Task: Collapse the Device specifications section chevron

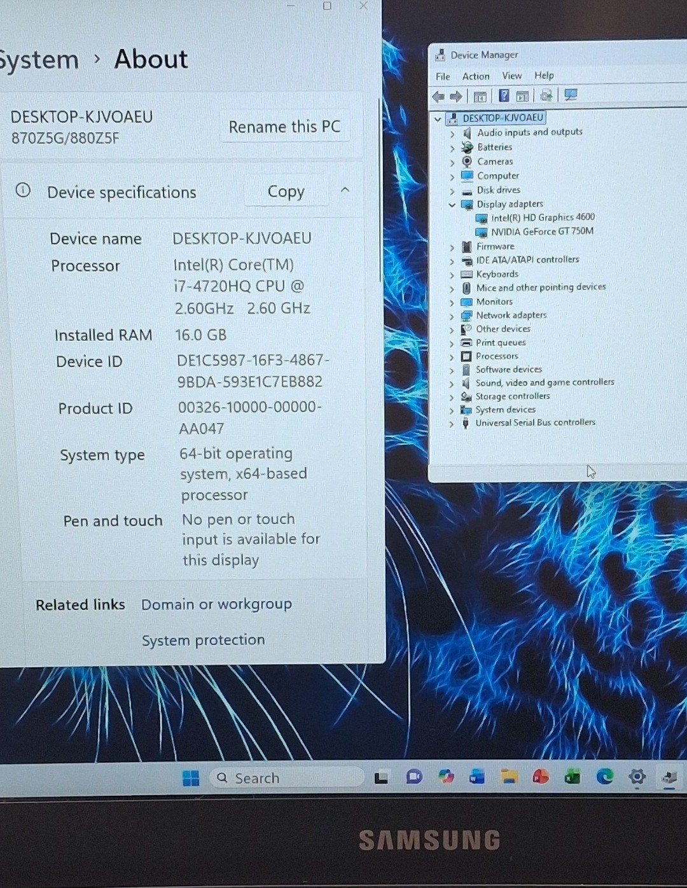Action: [345, 190]
